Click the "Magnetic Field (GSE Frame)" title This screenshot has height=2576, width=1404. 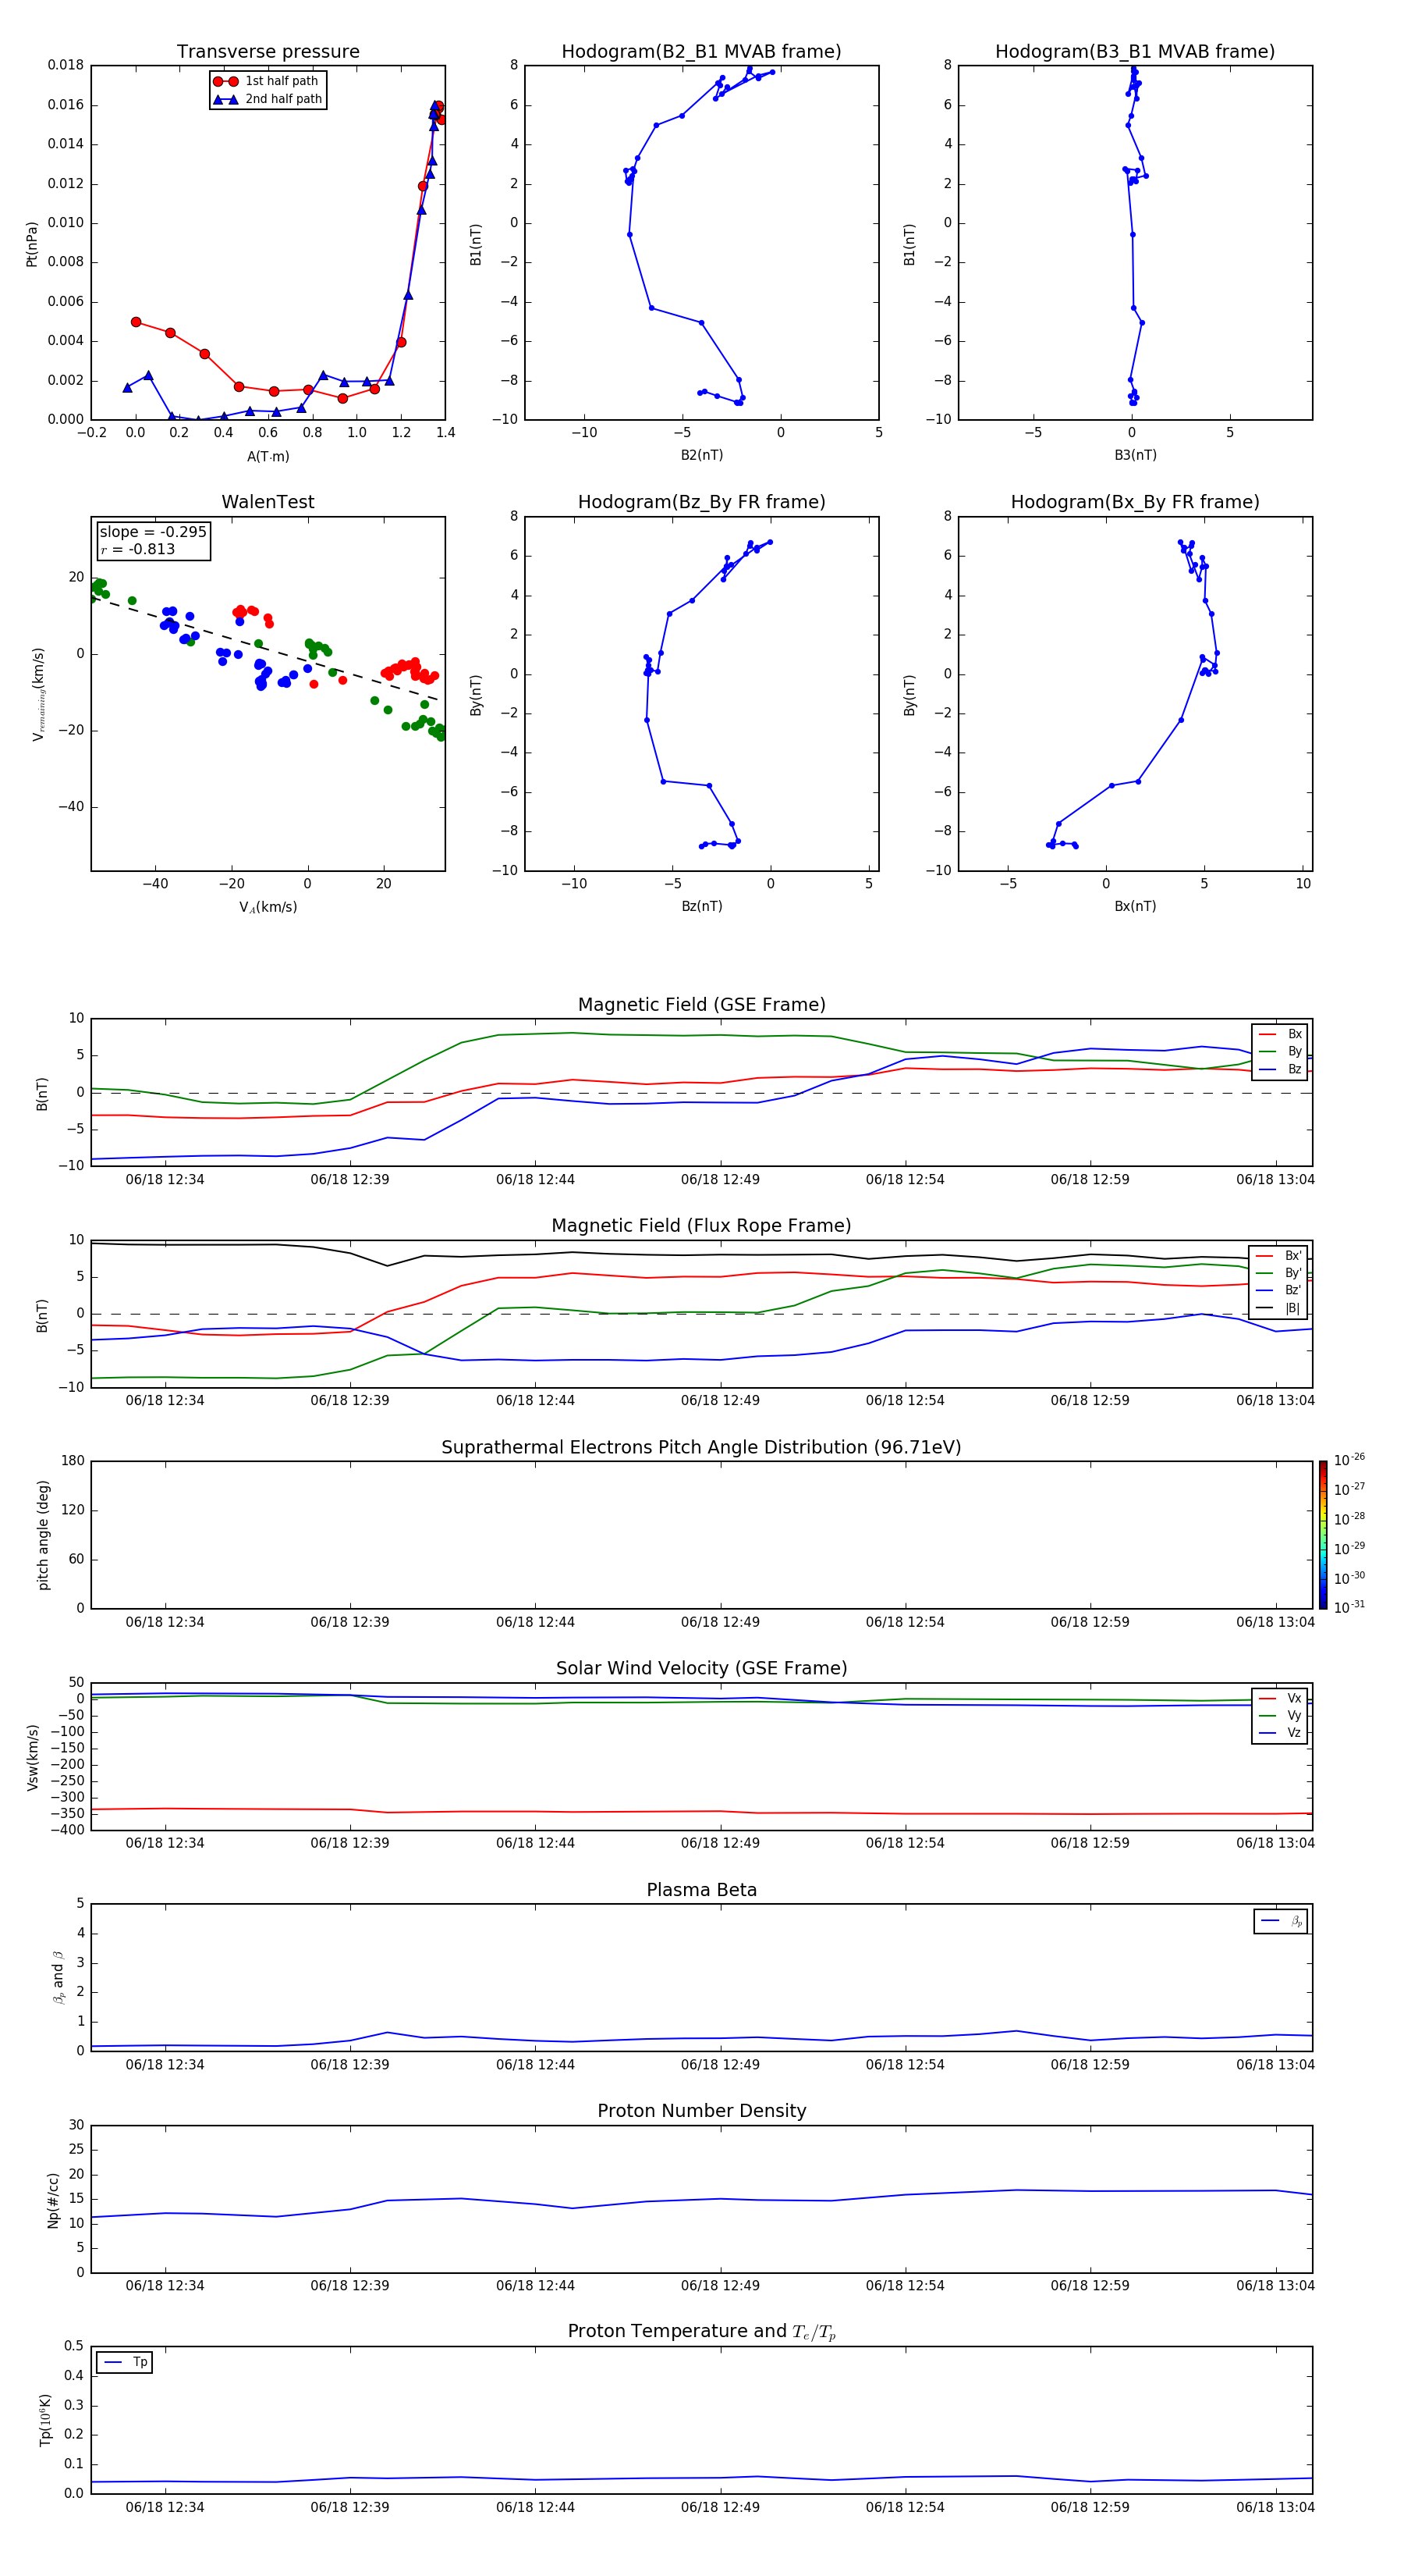point(701,1004)
